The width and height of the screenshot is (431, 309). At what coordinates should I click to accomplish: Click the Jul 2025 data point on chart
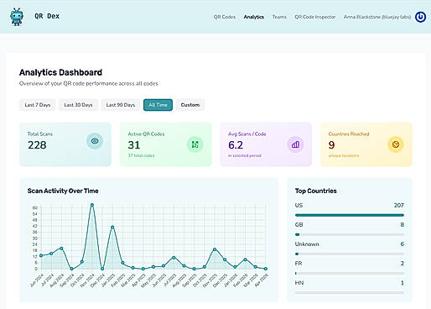click(174, 258)
